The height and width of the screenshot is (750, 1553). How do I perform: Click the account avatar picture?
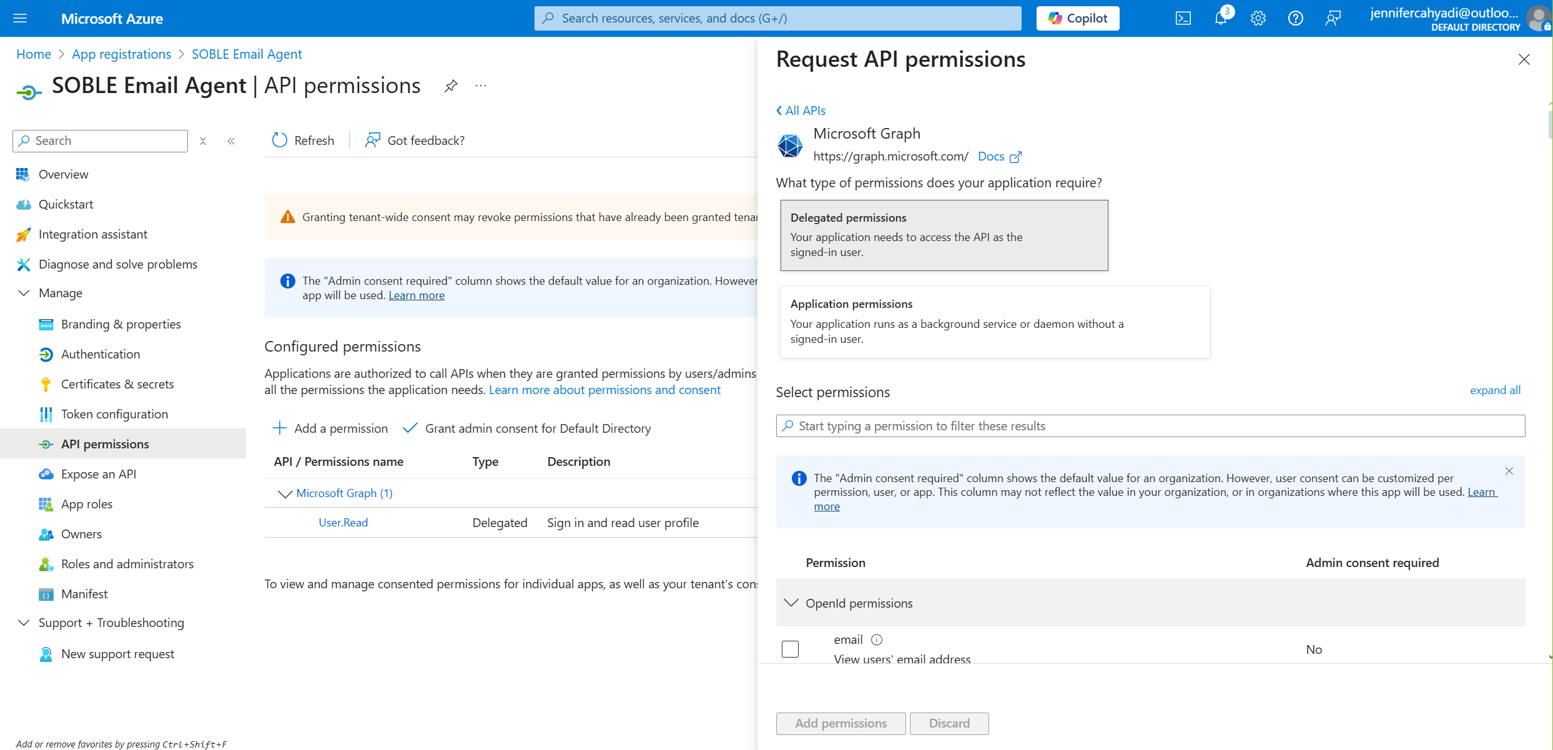(1538, 18)
